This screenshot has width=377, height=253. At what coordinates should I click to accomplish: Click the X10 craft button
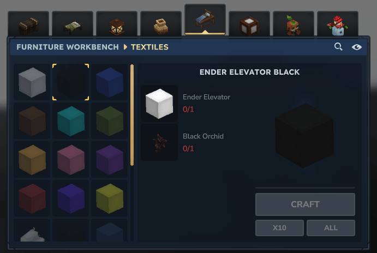tap(279, 228)
